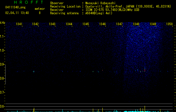Select the ICOM IC-575 53.7492 MHz receiver text
Viewport: 176px width, 112px height.
112,10
